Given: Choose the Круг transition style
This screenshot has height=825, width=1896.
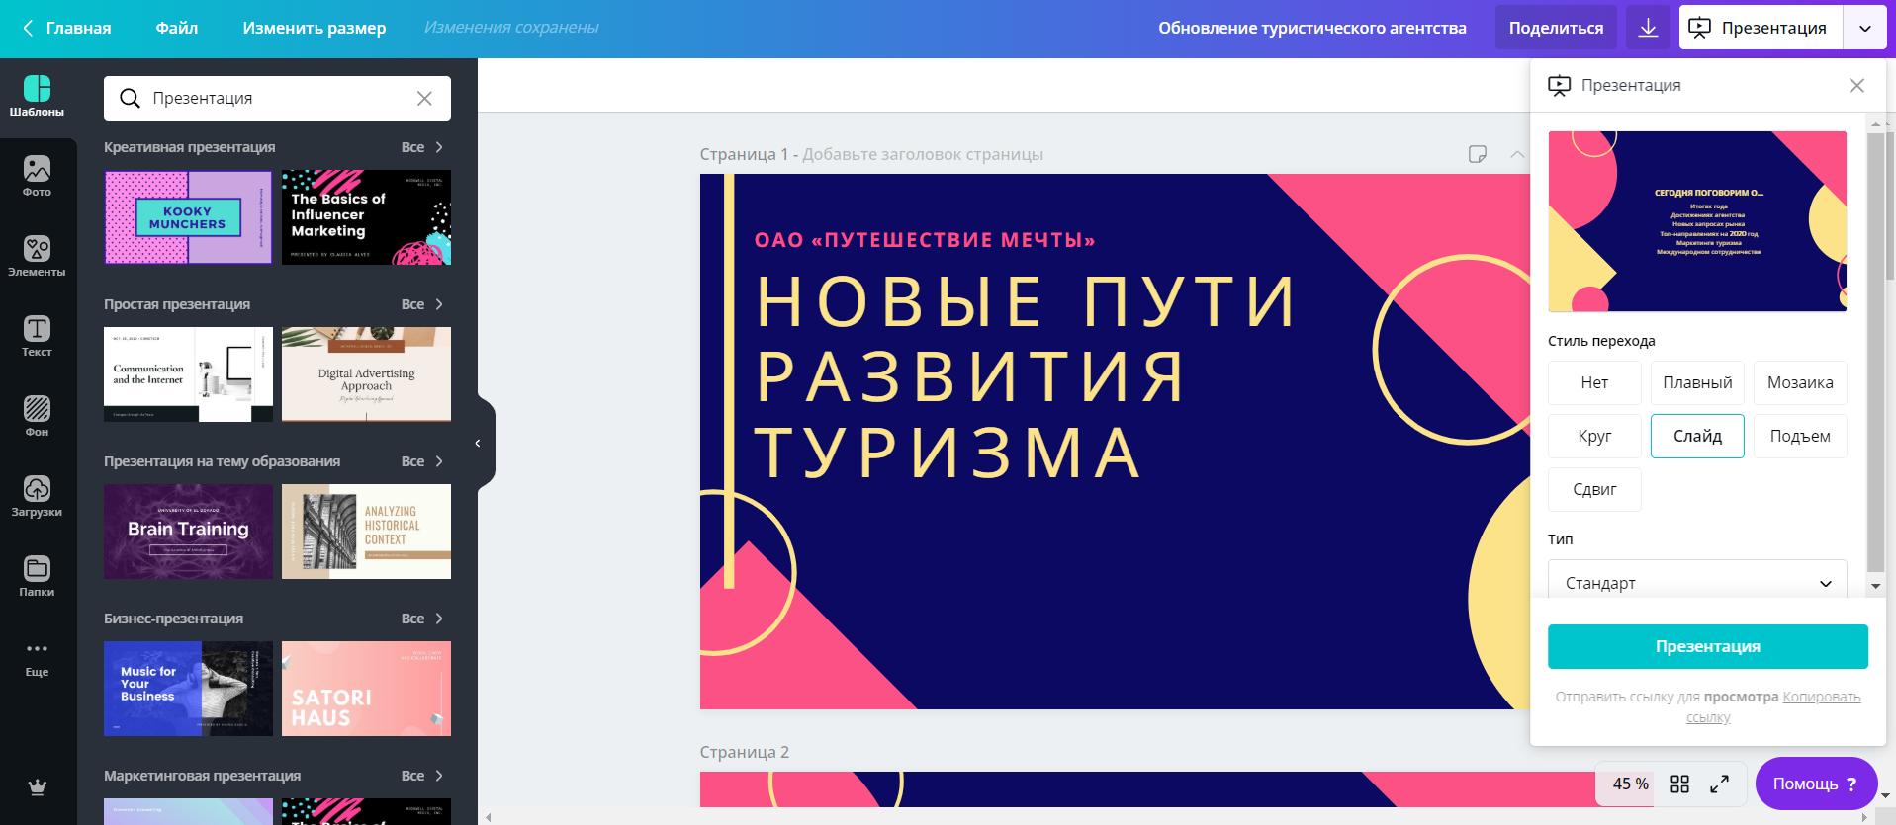Looking at the screenshot, I should (1594, 437).
